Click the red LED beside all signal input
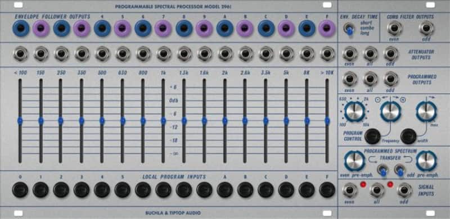 [390, 184]
